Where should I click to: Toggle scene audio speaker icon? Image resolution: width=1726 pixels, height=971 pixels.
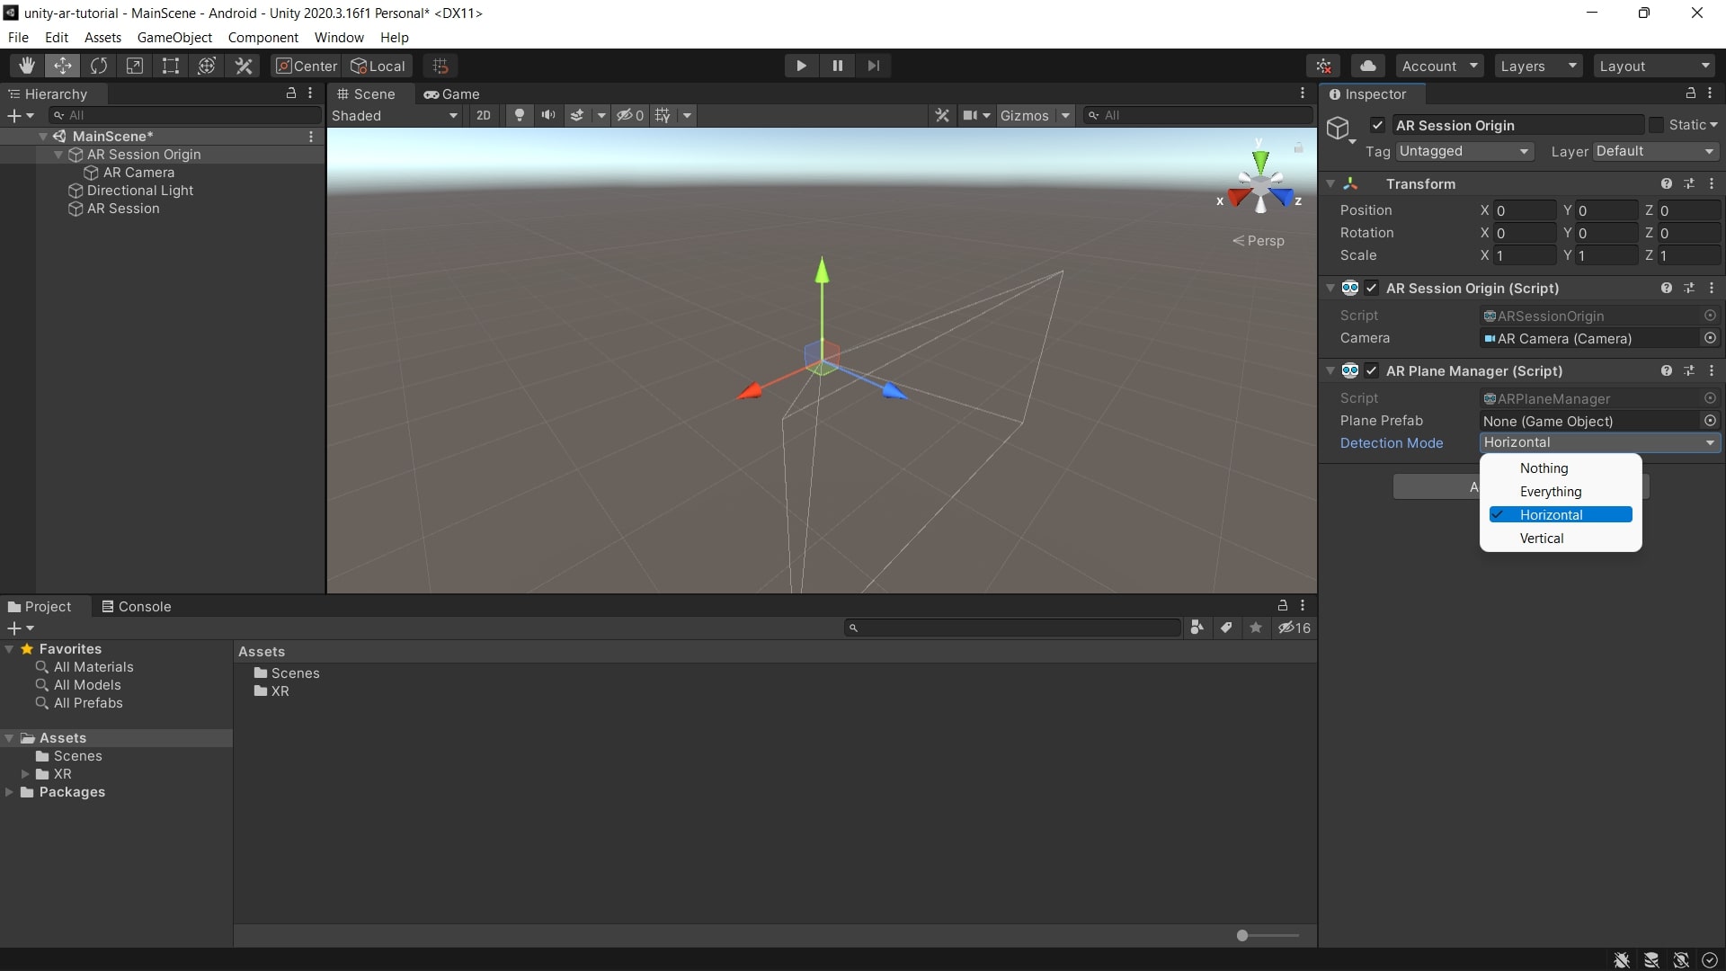click(548, 115)
